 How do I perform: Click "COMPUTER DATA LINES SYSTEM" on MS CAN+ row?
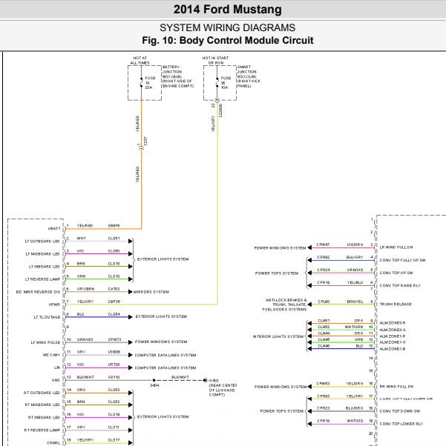pyautogui.click(x=165, y=356)
